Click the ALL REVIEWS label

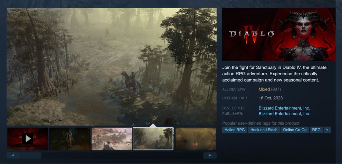click(x=234, y=89)
